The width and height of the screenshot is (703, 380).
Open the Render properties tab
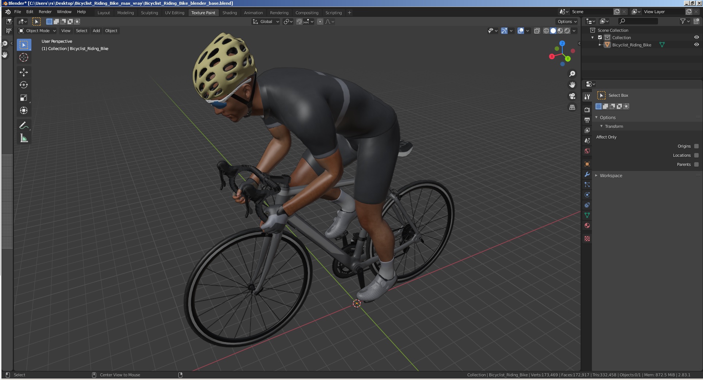click(587, 110)
